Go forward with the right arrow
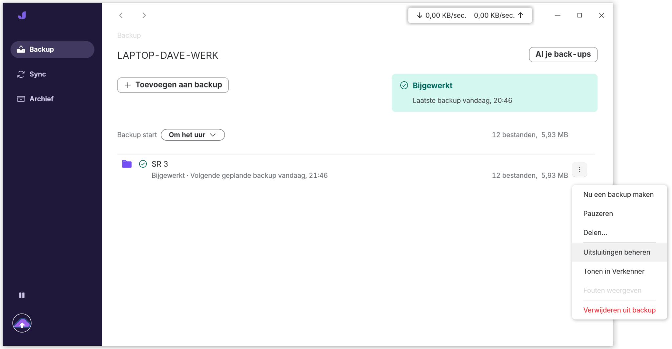 click(144, 15)
